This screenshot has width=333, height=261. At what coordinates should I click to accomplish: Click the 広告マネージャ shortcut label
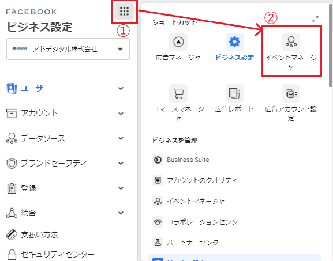(x=178, y=58)
